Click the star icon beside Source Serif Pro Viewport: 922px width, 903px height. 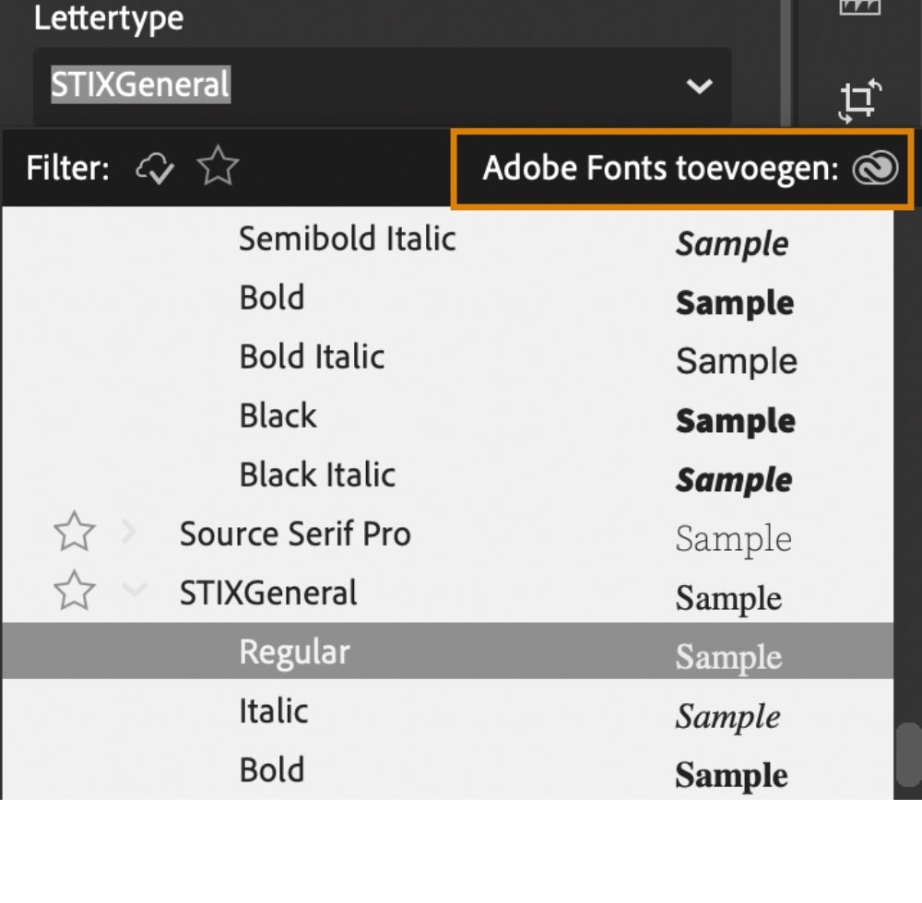coord(74,533)
